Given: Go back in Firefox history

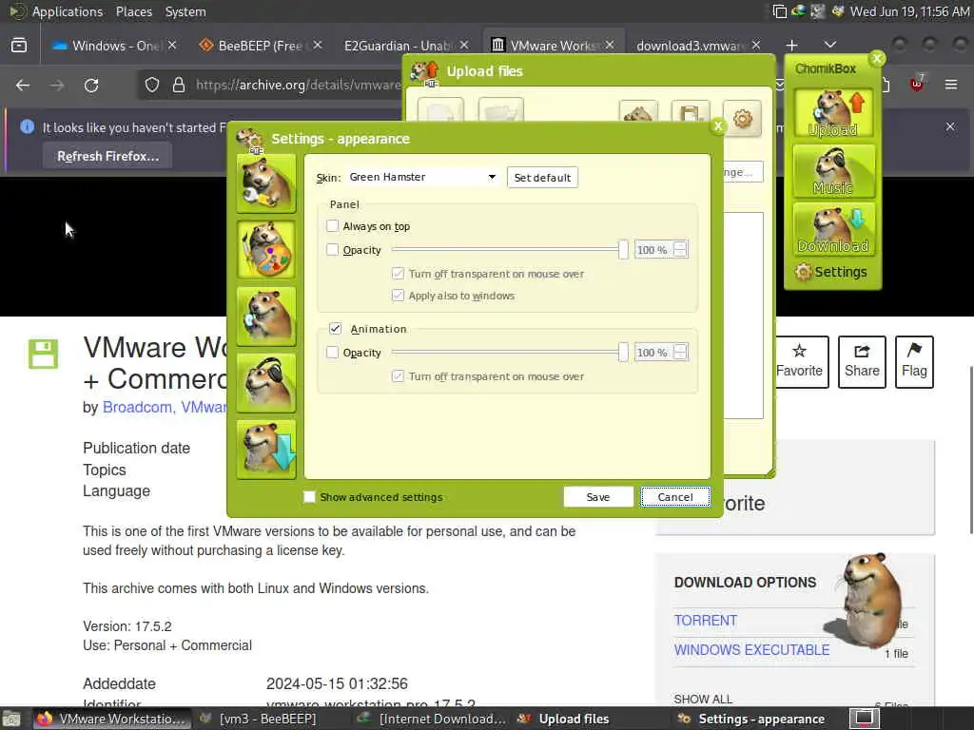Looking at the screenshot, I should point(23,85).
